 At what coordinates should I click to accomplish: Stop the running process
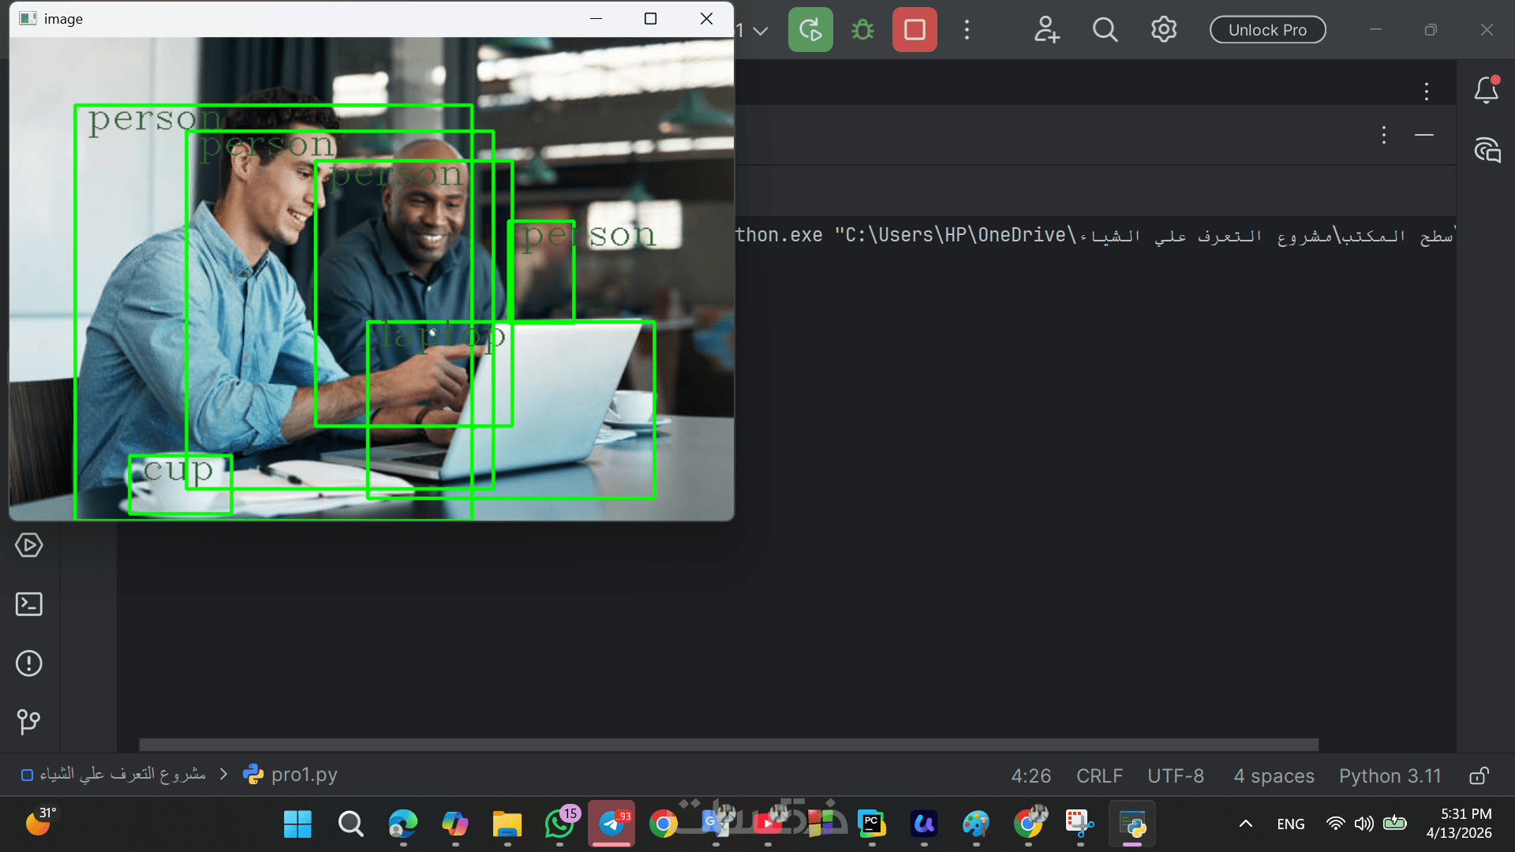click(x=915, y=30)
